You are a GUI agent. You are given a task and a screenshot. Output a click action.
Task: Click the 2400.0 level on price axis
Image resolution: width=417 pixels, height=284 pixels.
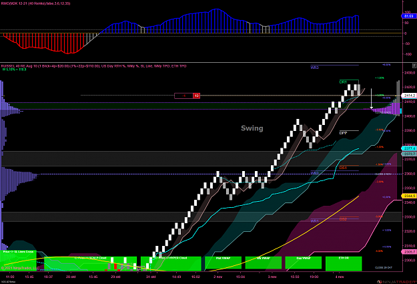(x=410, y=116)
